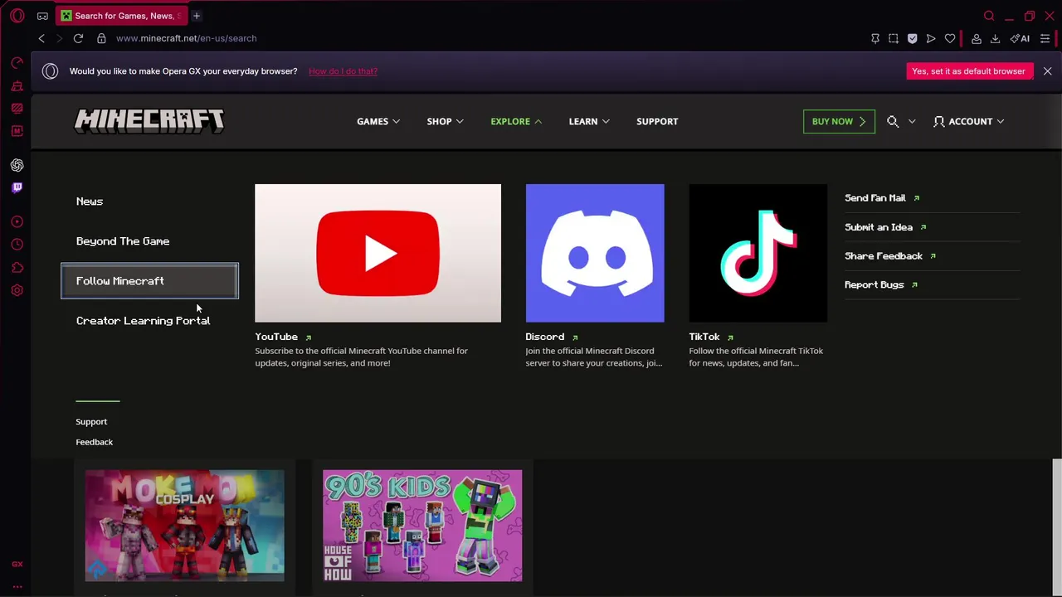
Task: Open Support link below the menu
Action: pyautogui.click(x=91, y=422)
